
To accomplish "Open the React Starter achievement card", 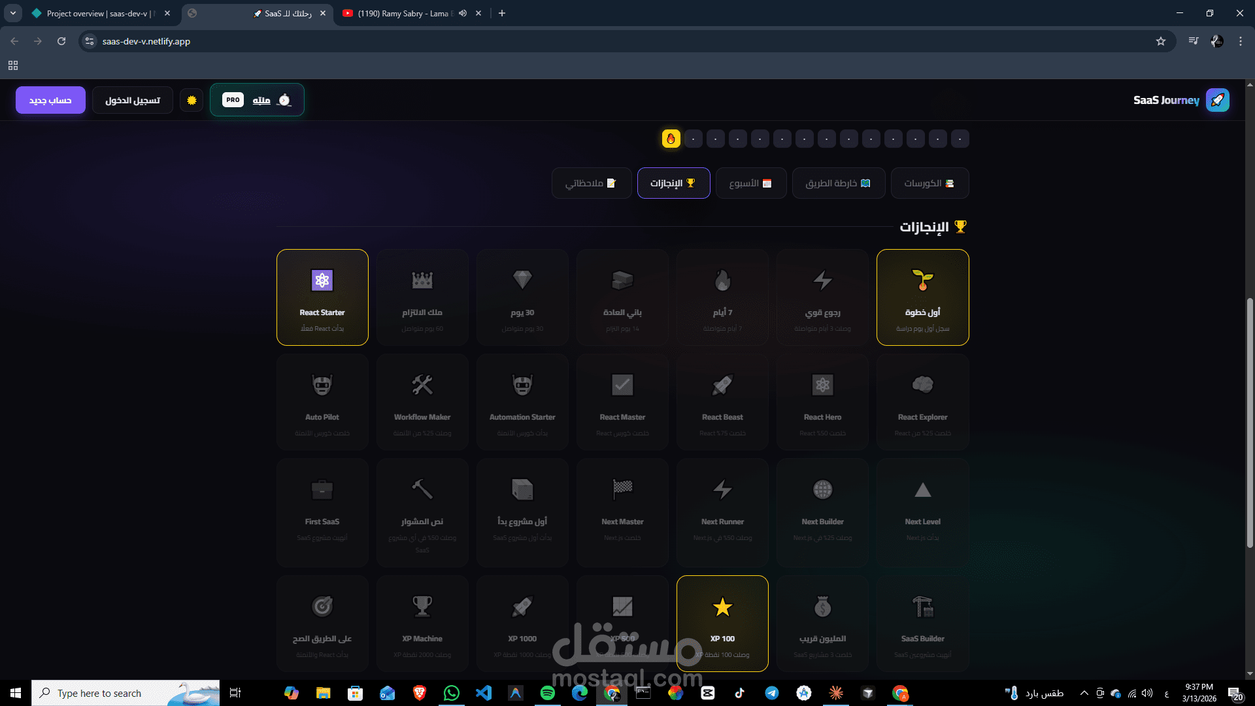I will (322, 297).
